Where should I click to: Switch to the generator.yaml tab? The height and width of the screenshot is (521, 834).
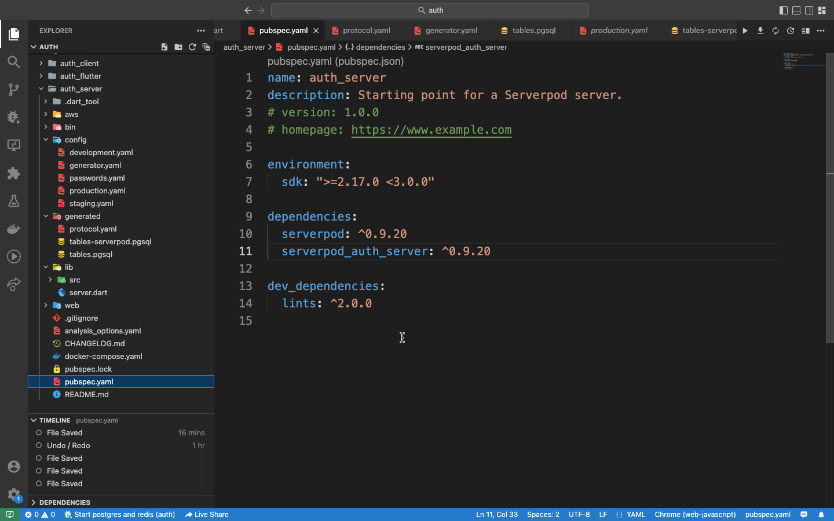click(x=451, y=31)
